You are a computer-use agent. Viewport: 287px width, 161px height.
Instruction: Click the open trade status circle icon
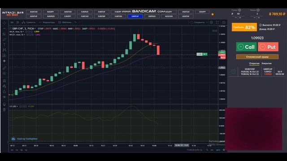click(233, 72)
